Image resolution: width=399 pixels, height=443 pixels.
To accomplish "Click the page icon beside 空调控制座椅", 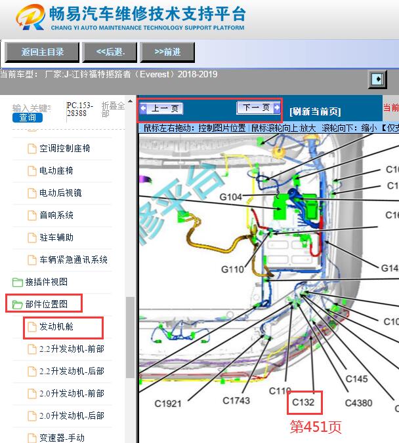I will [x=32, y=148].
